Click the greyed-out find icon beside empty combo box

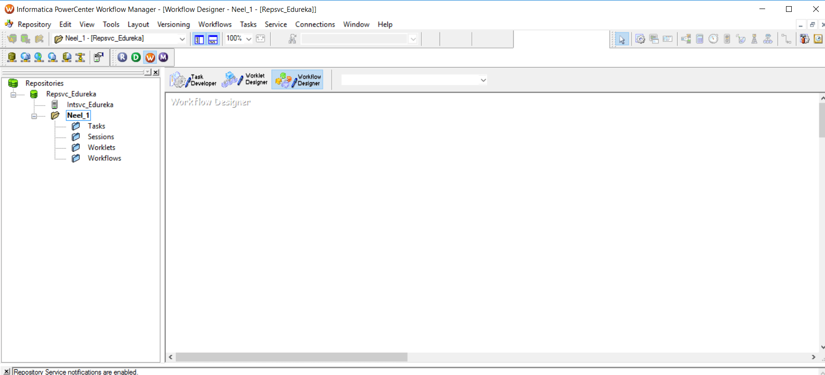(x=292, y=39)
